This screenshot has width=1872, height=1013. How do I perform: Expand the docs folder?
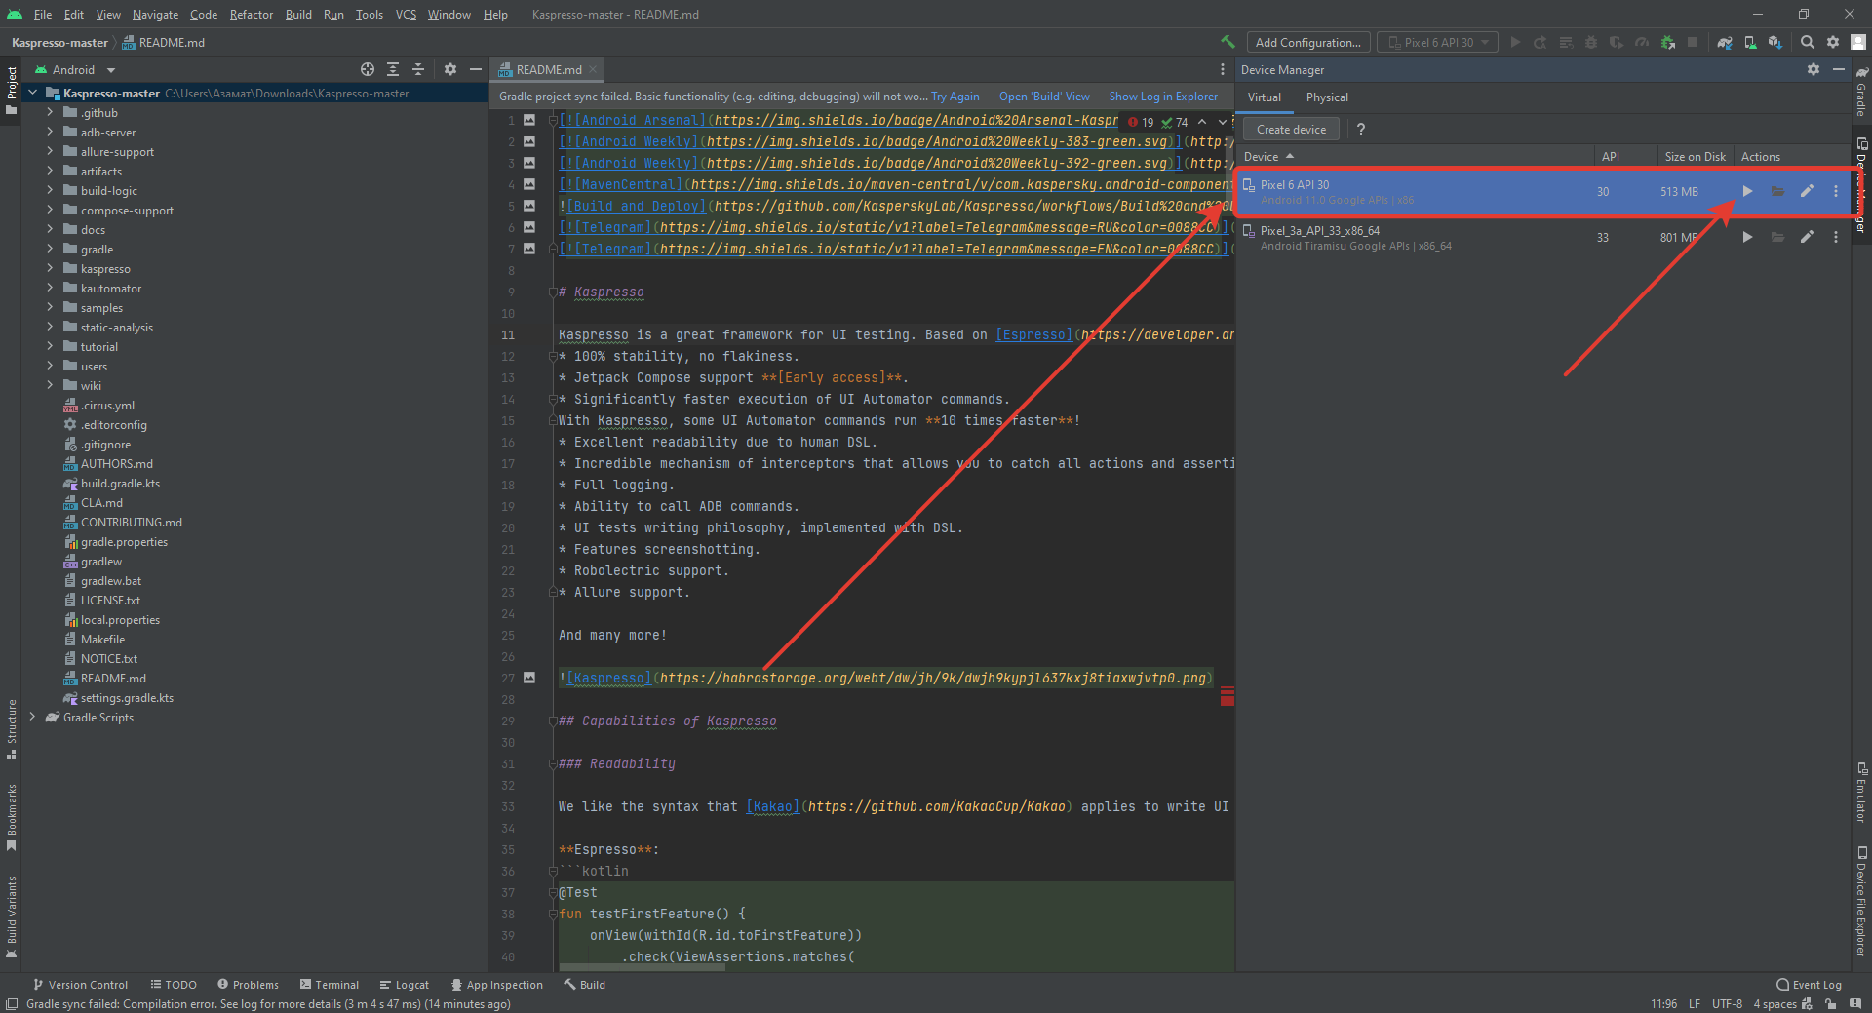pos(50,229)
